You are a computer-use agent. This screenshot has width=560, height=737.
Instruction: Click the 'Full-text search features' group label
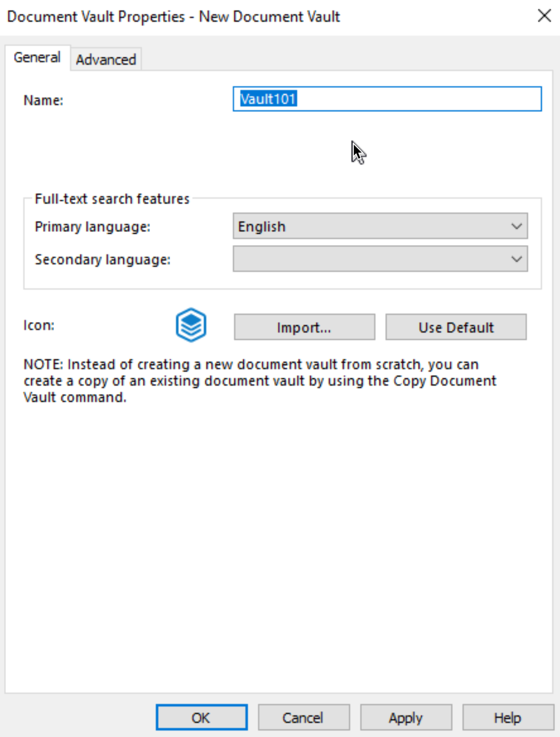(x=112, y=199)
